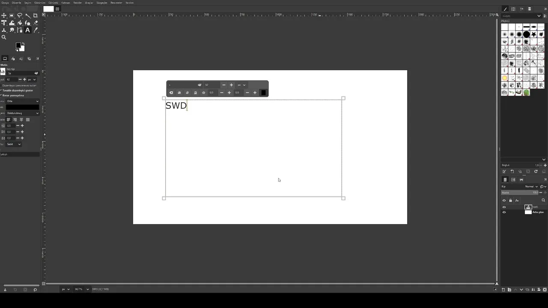Select the Bucket Fill tool

tap(20, 23)
